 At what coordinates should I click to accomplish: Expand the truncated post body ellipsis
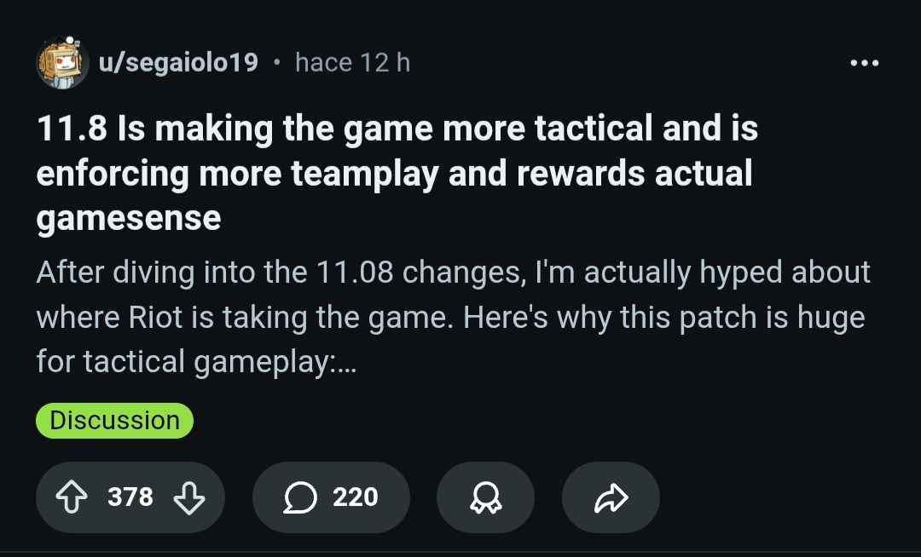pyautogui.click(x=346, y=363)
